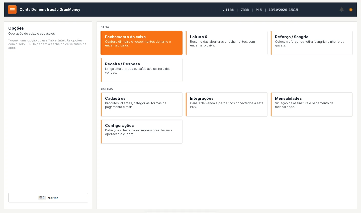Image resolution: width=361 pixels, height=213 pixels.
Task: Open Reforço / Sangria option
Action: [311, 43]
